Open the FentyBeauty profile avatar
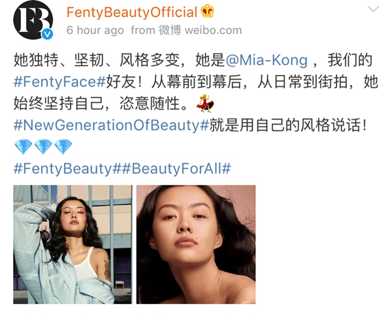 [x=33, y=20]
